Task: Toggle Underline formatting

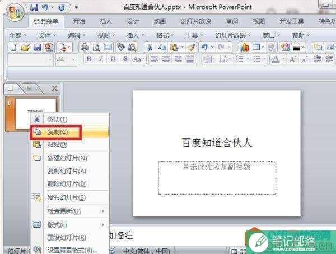Action: point(113,59)
